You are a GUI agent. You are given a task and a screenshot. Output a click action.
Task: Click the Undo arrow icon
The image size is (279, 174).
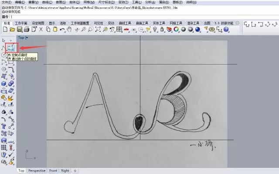(x=62, y=29)
